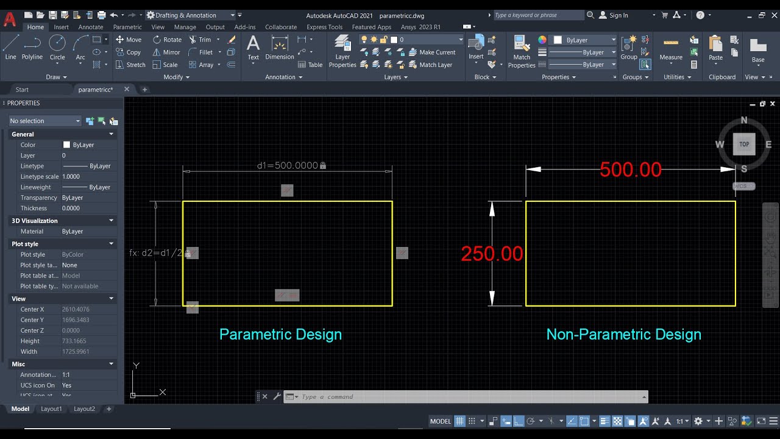This screenshot has height=439, width=780.
Task: Toggle polar tracking in status bar
Action: pos(531,421)
